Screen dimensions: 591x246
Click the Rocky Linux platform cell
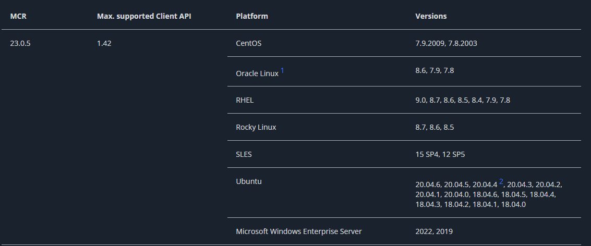(256, 127)
